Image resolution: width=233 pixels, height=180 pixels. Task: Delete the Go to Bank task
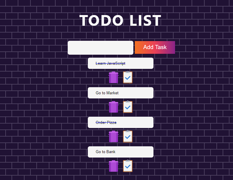114,166
